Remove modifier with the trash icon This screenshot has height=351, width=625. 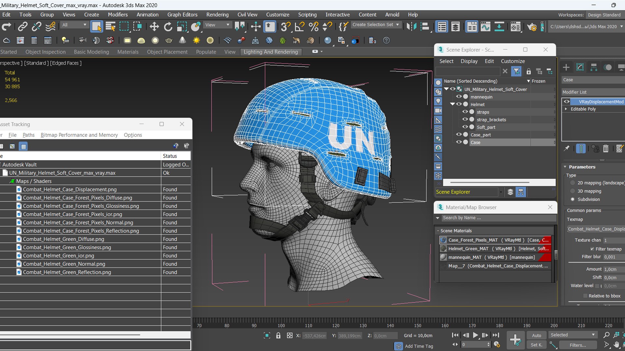tap(605, 149)
